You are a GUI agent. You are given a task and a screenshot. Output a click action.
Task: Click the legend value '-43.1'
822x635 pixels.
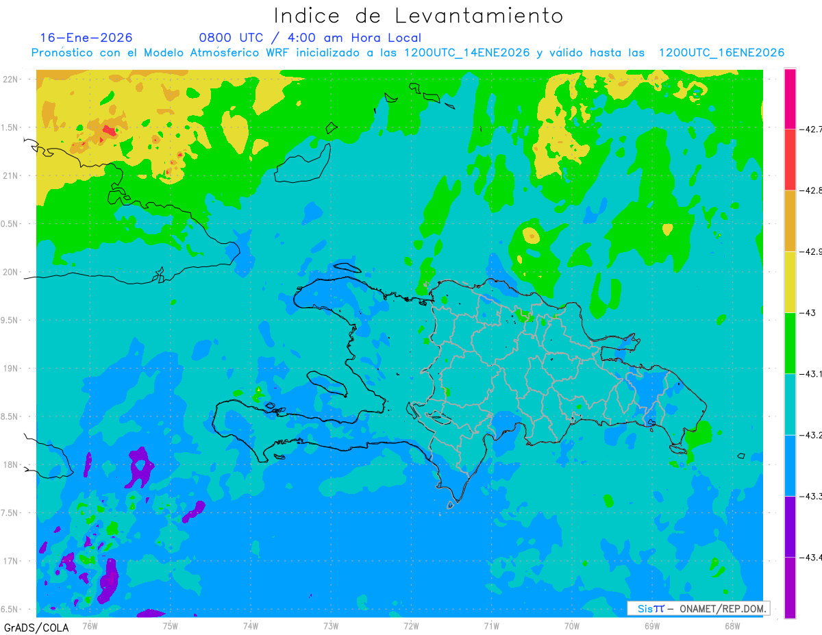810,373
